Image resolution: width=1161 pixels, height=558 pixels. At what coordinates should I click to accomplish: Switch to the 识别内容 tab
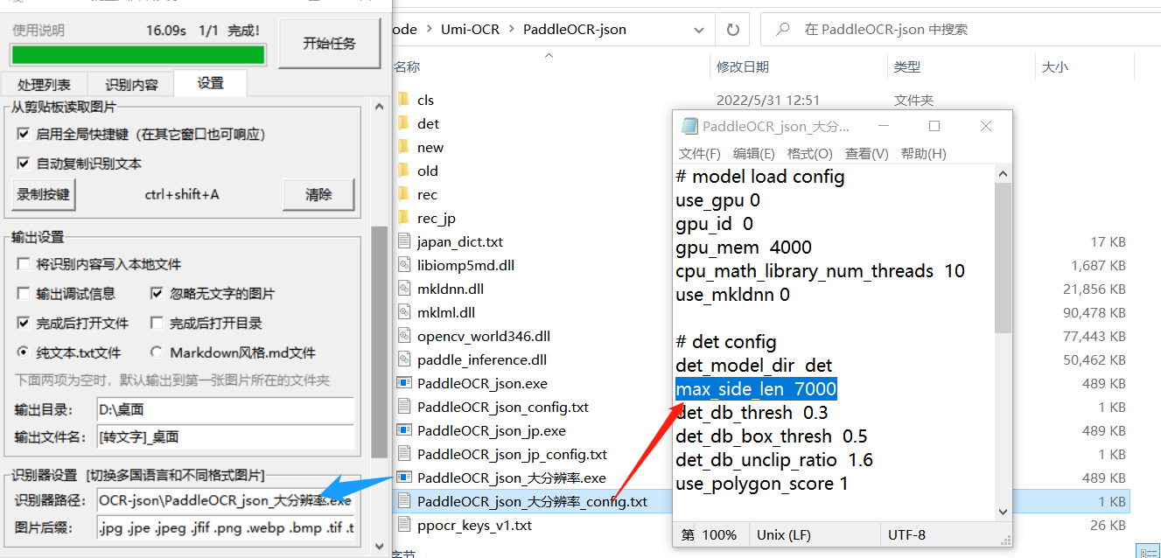tap(131, 85)
